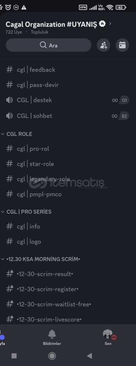Open the Bildirimler bell icon
136x366 pixels.
point(52,334)
